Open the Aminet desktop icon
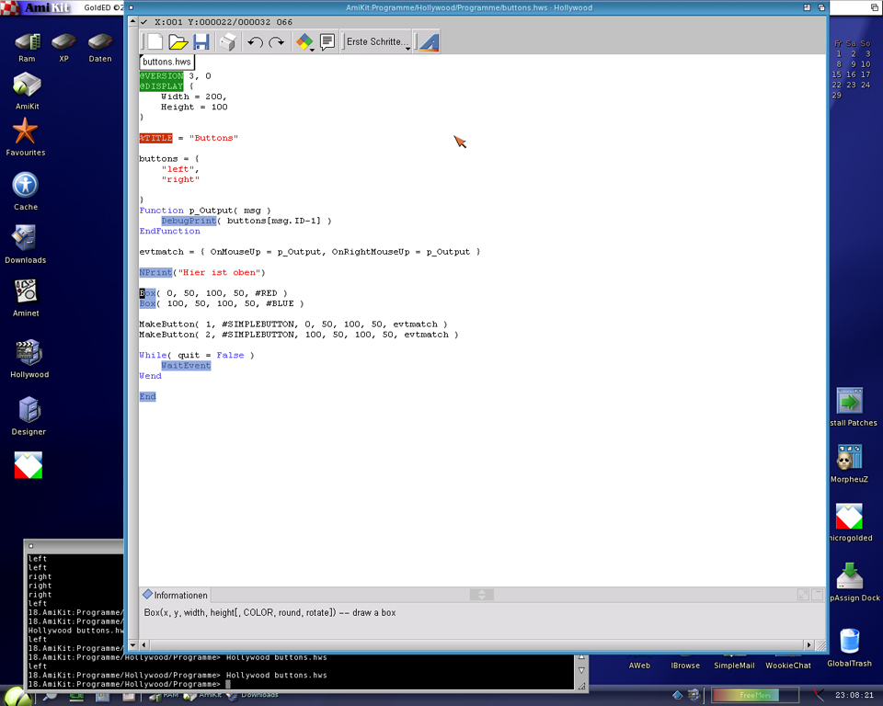Screen dimensions: 883x706 pos(26,293)
